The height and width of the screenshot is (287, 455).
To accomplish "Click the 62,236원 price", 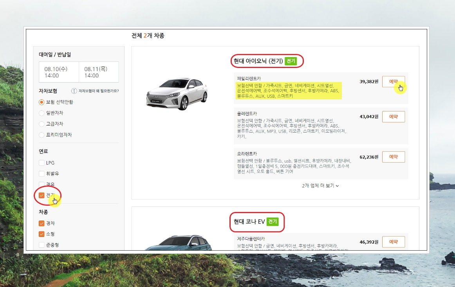I will tap(369, 157).
